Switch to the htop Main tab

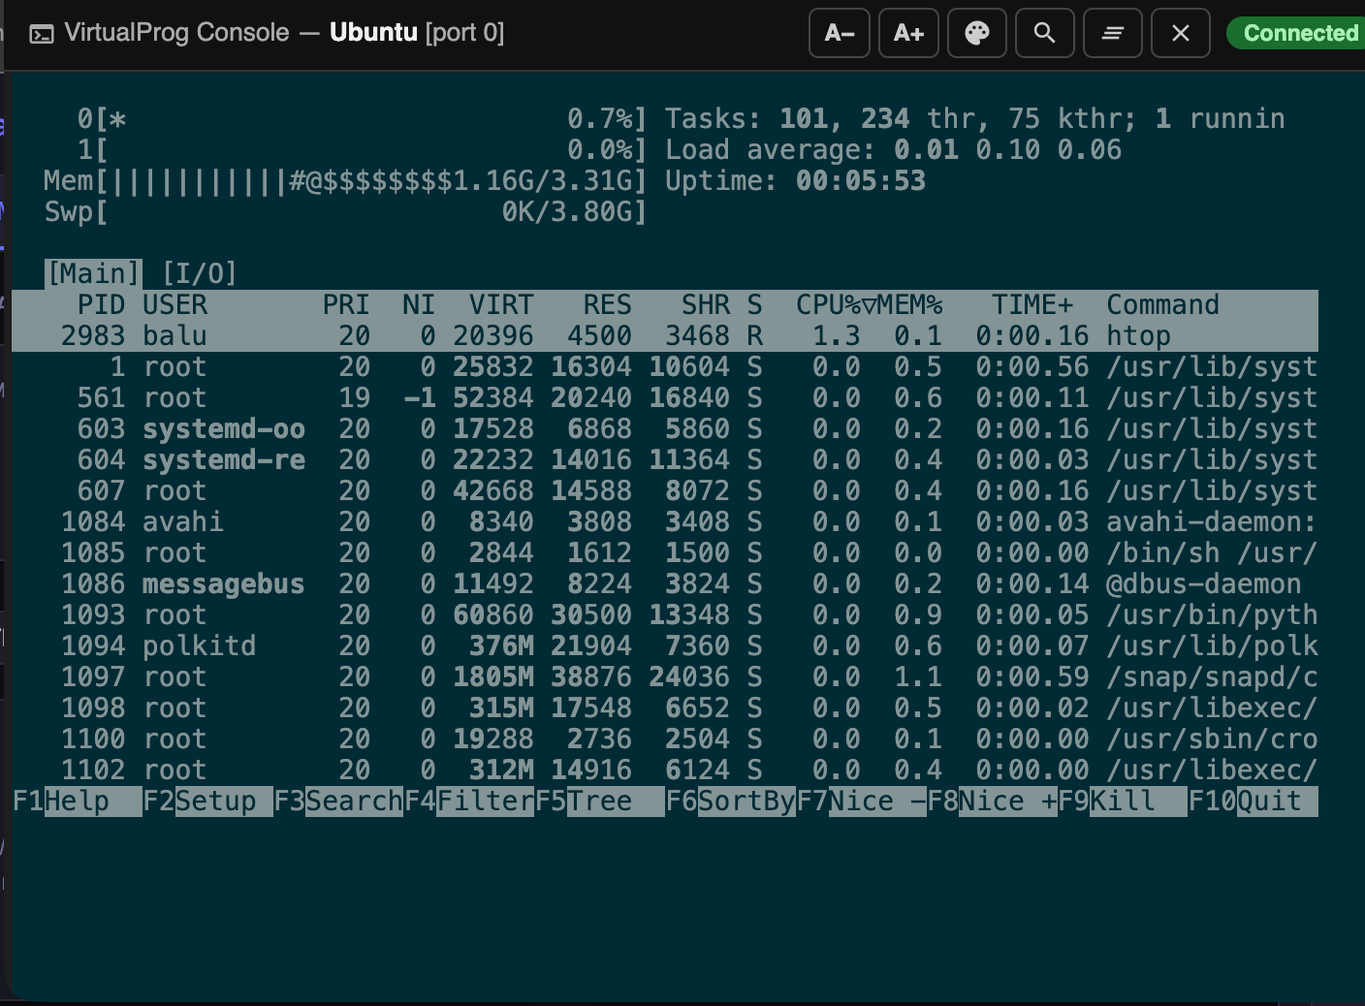pos(93,273)
